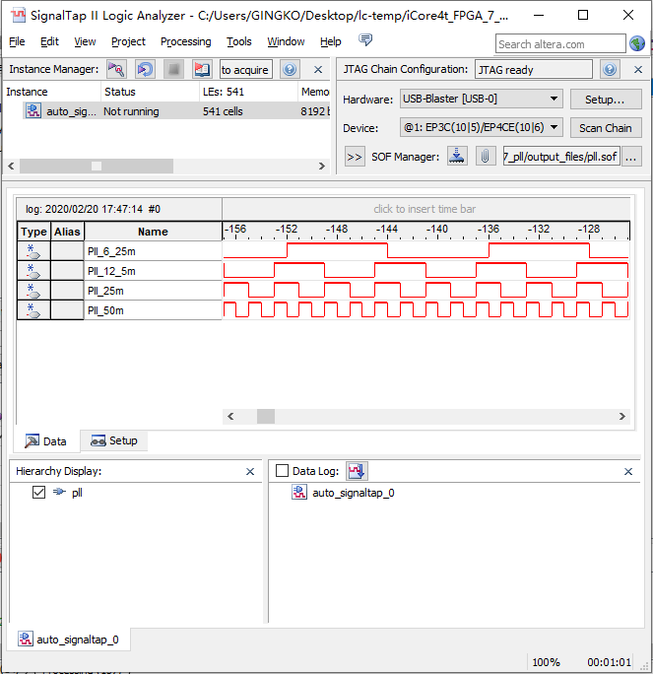Open the JTAG Chain Configuration help icon
Screen dimensions: 653x674
tap(610, 70)
